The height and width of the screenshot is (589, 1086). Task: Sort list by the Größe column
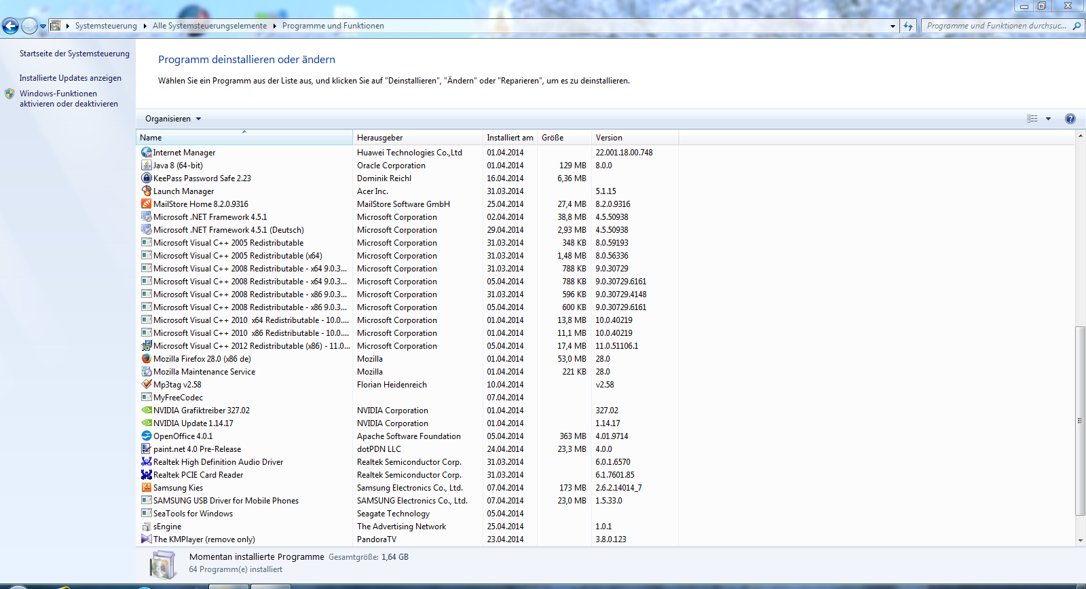564,138
